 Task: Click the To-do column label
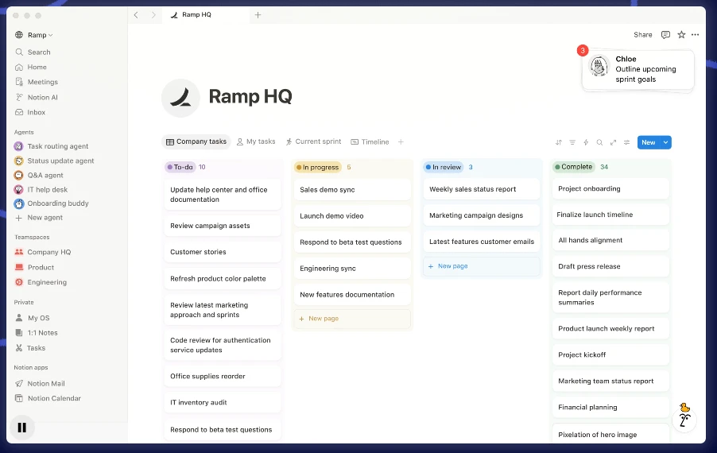pyautogui.click(x=180, y=168)
